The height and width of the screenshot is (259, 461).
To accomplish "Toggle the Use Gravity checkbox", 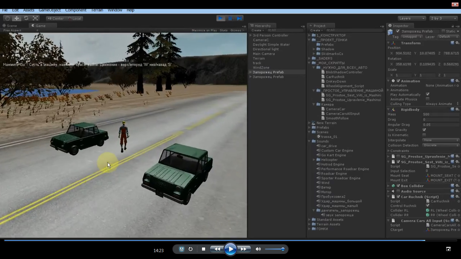I will pyautogui.click(x=425, y=130).
